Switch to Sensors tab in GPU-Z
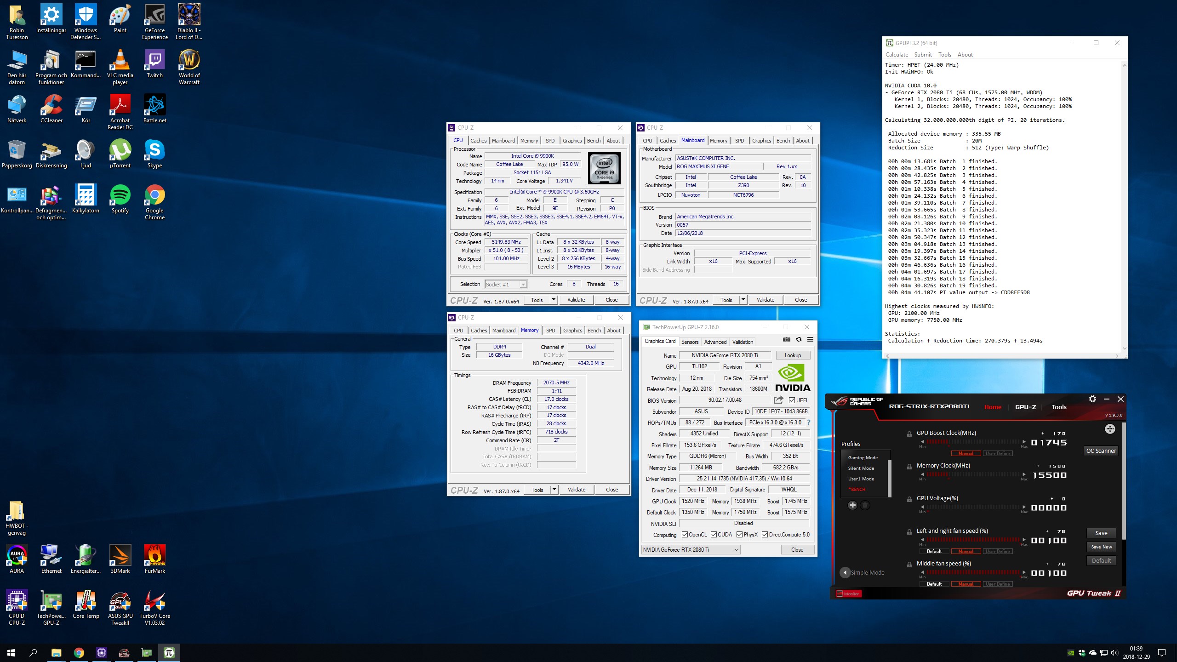 pos(690,342)
